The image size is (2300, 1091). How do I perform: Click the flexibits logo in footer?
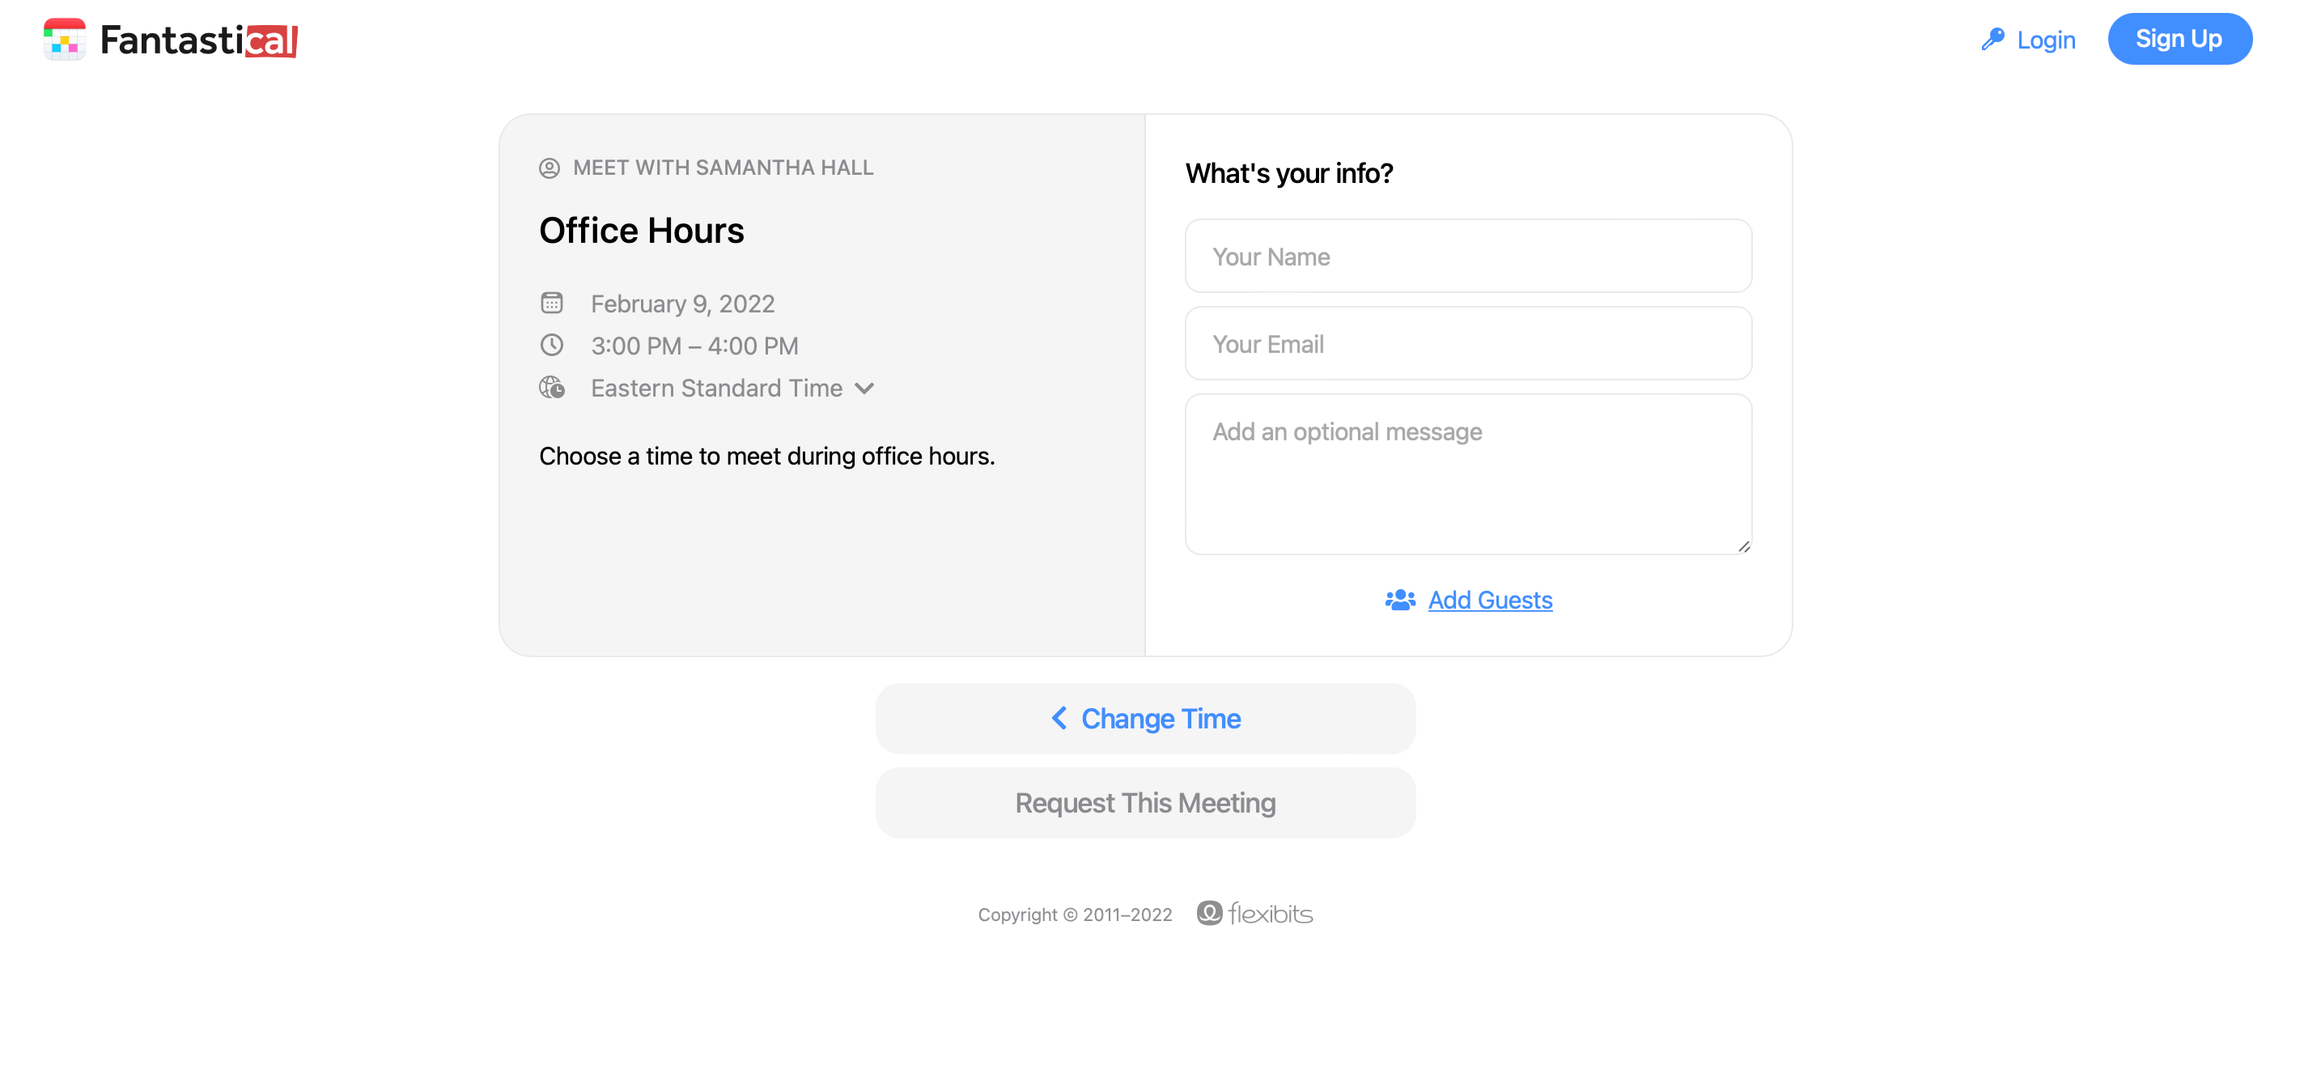1254,913
